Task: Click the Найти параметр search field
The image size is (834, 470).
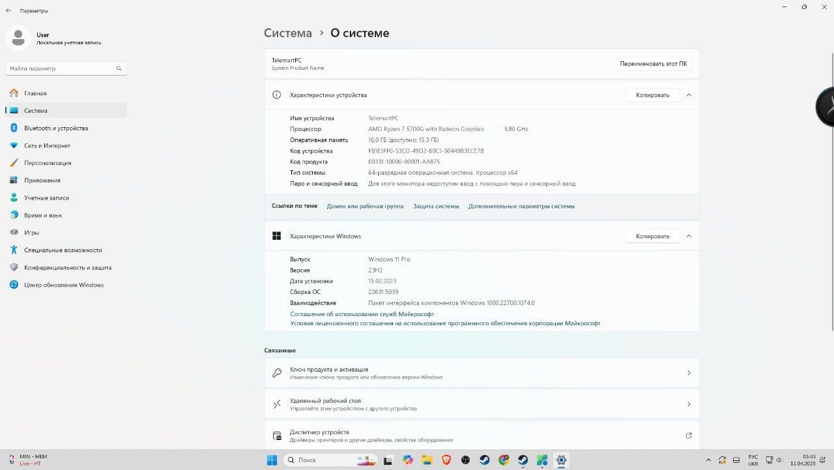Action: pos(66,68)
